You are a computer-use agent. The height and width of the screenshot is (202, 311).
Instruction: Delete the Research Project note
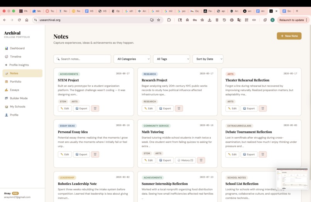click(x=179, y=109)
